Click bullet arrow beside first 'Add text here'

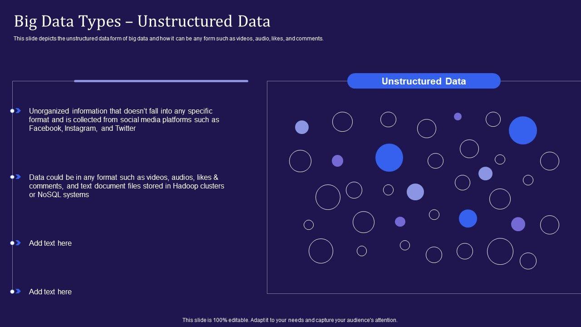17,243
